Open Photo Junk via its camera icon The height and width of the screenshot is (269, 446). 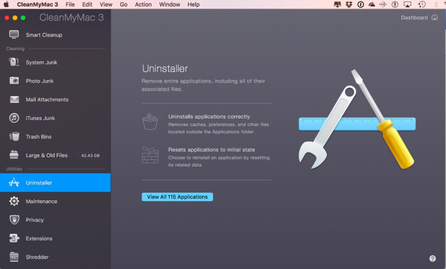14,80
